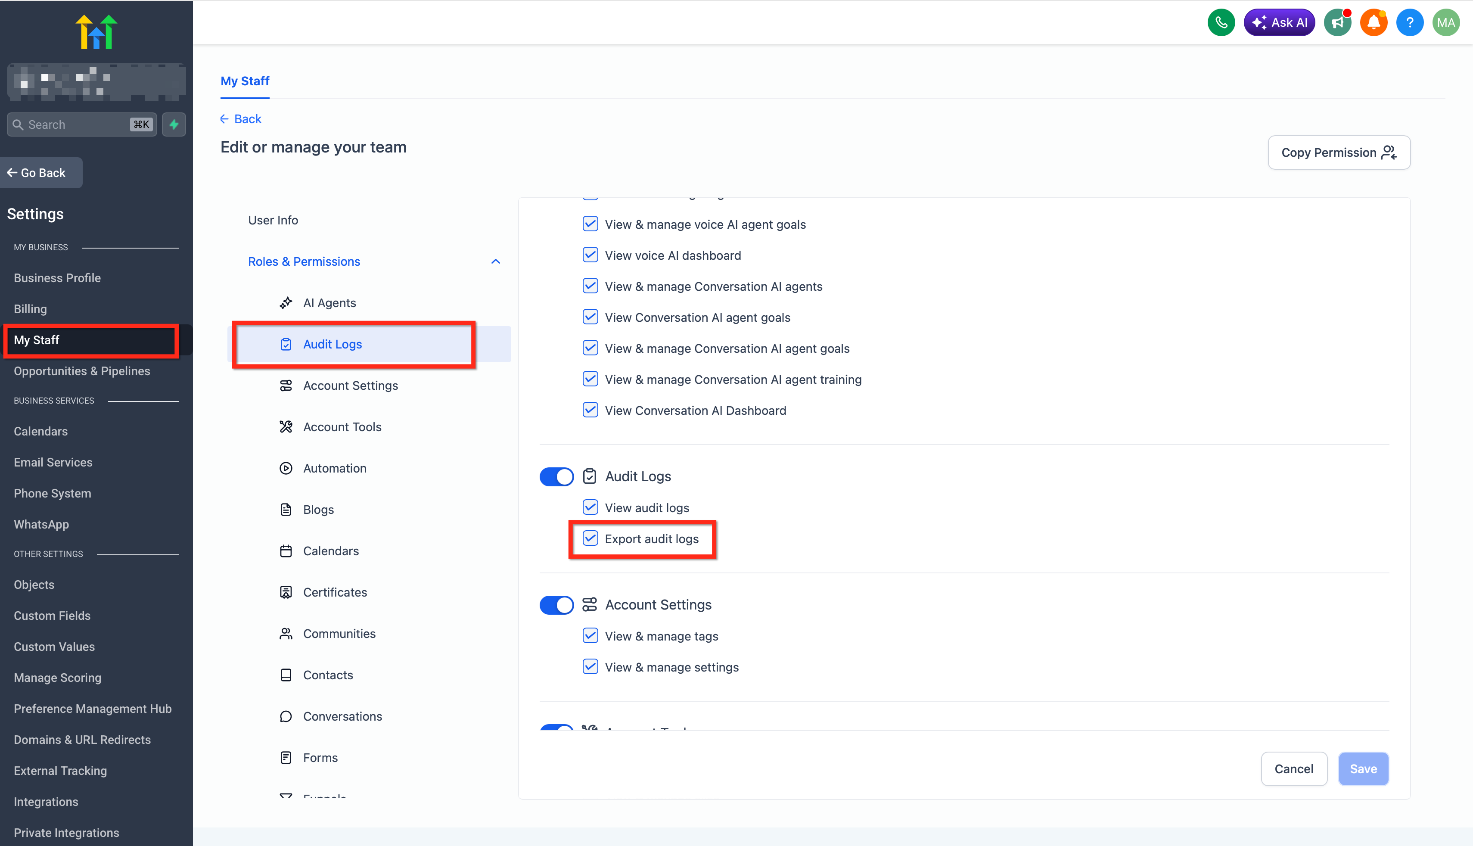The image size is (1473, 846).
Task: Uncheck Export audit logs checkbox
Action: (x=590, y=538)
